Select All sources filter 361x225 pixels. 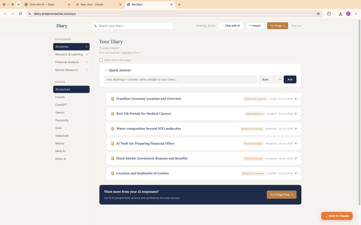tap(71, 89)
